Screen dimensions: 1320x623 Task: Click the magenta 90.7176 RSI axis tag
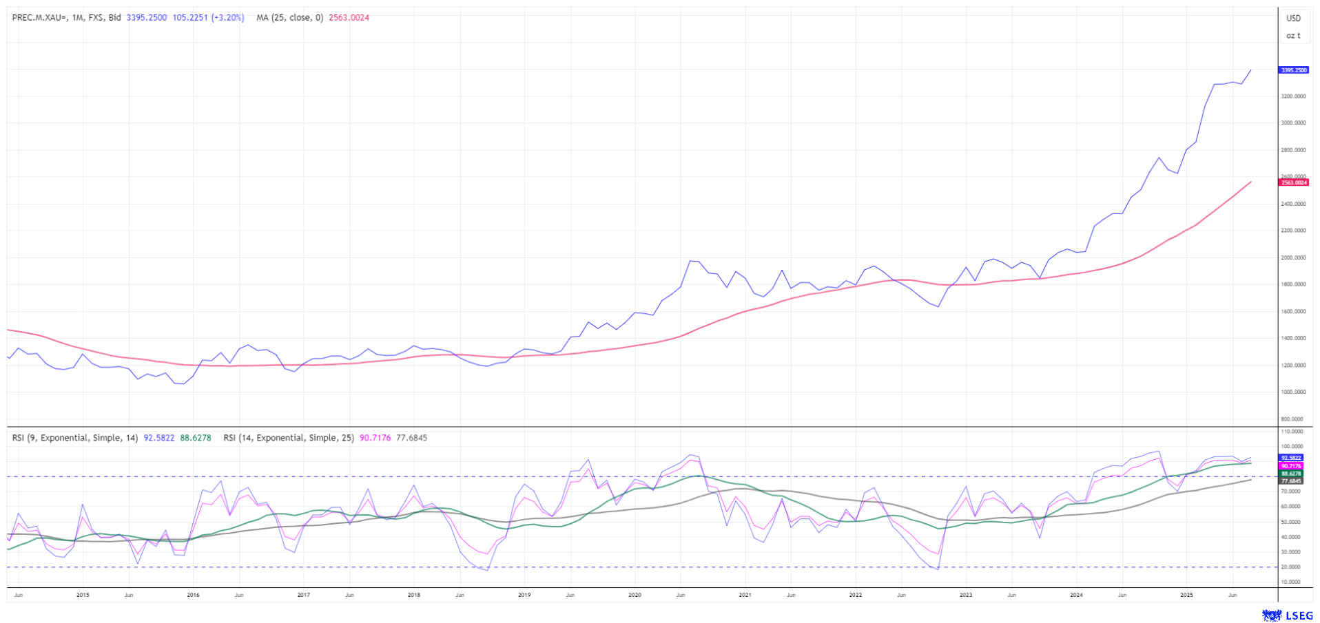pyautogui.click(x=1291, y=466)
